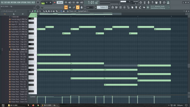This screenshot has width=190, height=107.
Task: Toggle blend recording overdub
Action: point(78,2)
